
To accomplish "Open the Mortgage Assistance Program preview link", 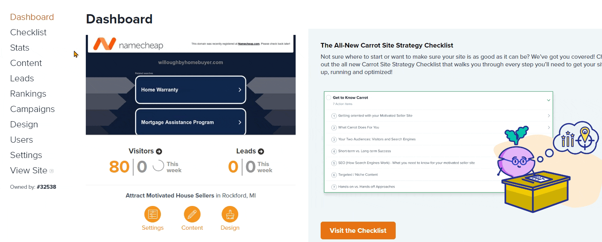I will [191, 122].
